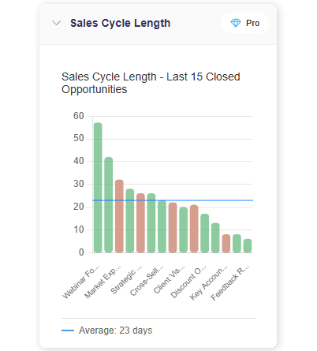This screenshot has height=351, width=317.
Task: Click the Pro badge label
Action: [x=252, y=23]
